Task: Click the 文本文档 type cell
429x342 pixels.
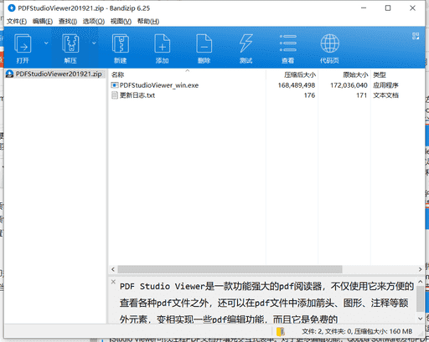Action: [x=385, y=95]
